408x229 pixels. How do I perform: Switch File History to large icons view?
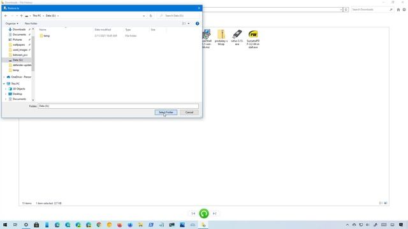pos(386,203)
